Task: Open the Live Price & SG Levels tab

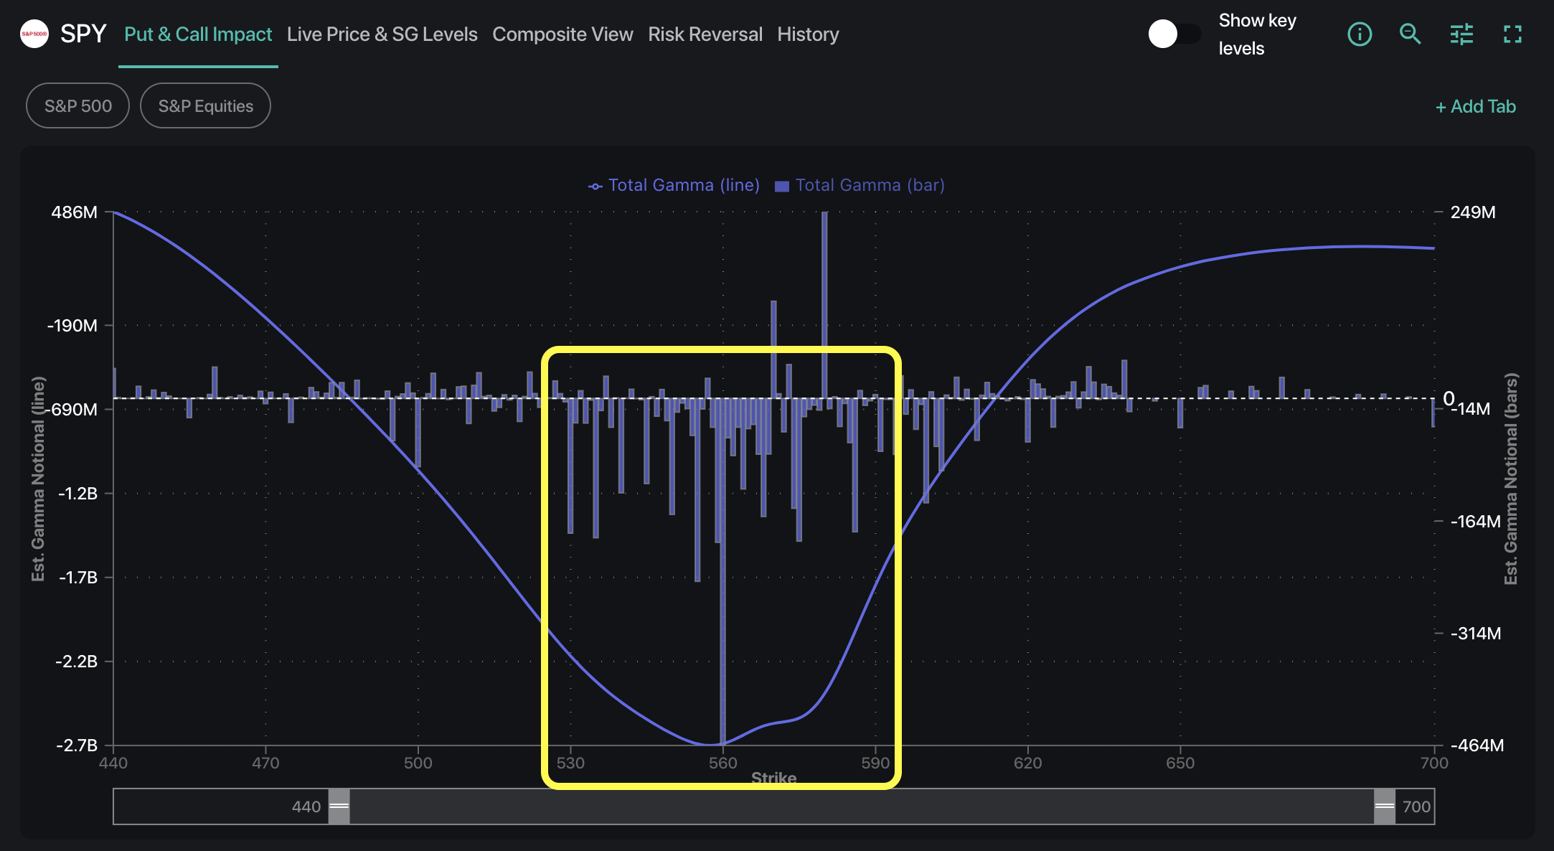Action: coord(382,34)
